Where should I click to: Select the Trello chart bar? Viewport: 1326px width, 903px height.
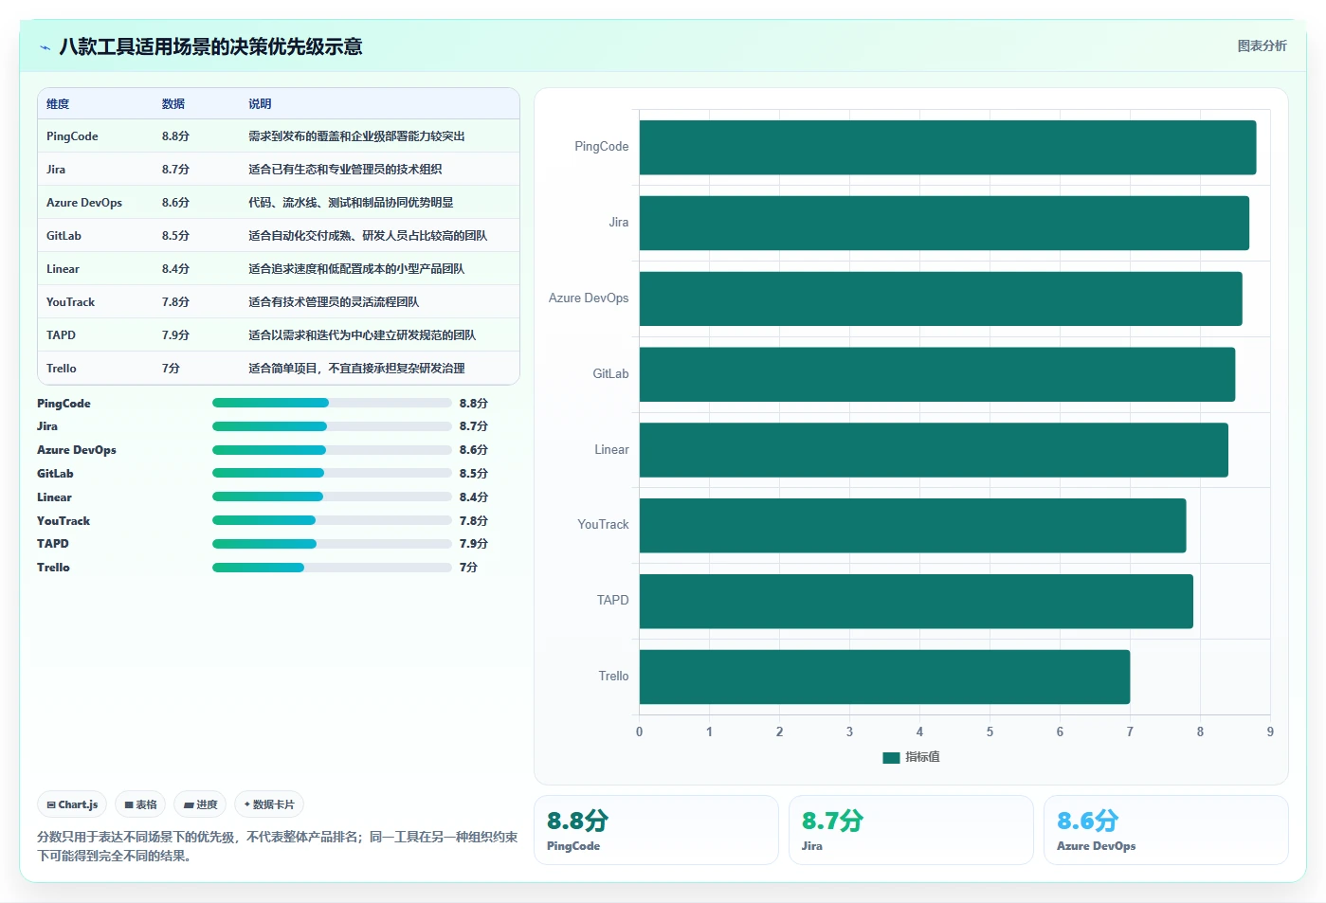(884, 677)
